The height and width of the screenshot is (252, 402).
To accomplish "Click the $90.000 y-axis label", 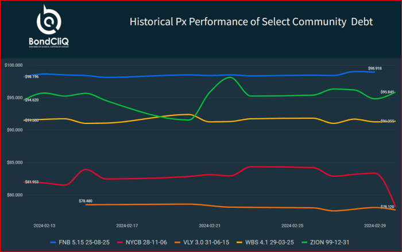I will (x=14, y=130).
